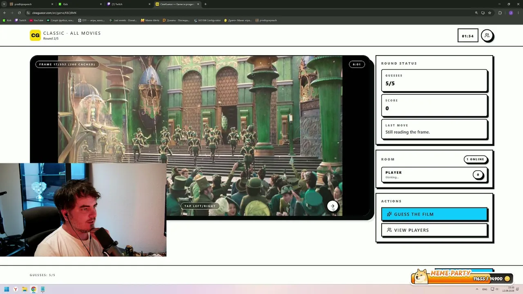Go back with the browser back arrow
The height and width of the screenshot is (294, 523).
point(4,13)
